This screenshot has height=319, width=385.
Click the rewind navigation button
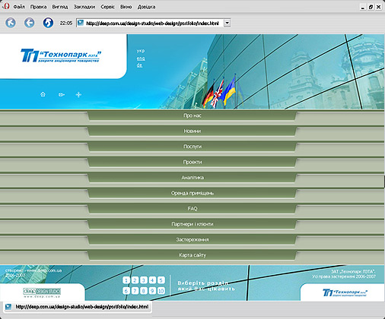11,23
